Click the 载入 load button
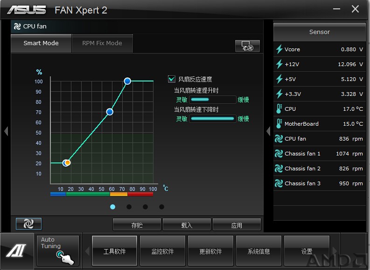Image resolution: width=370 pixels, height=270 pixels. click(x=187, y=224)
